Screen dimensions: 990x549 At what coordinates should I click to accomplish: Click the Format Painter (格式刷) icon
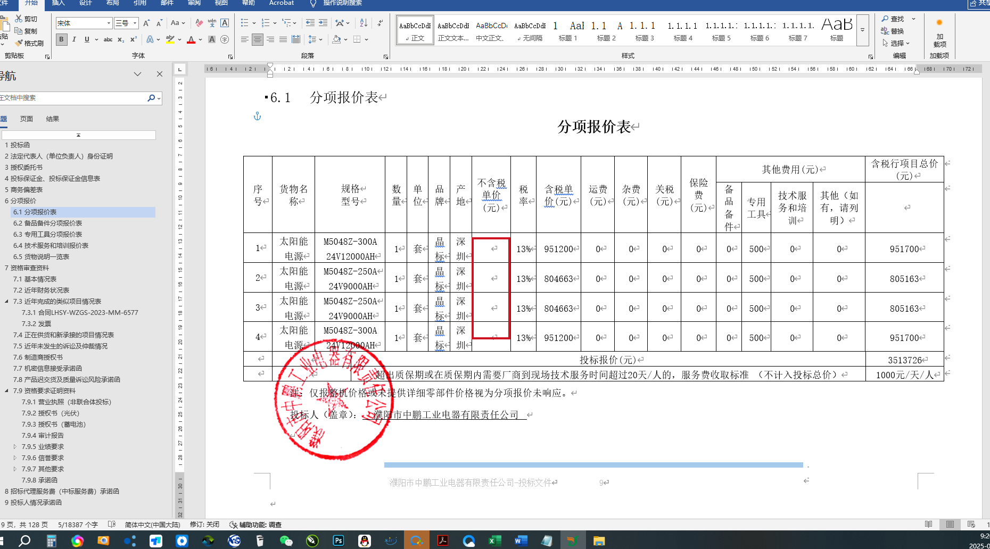coord(19,43)
